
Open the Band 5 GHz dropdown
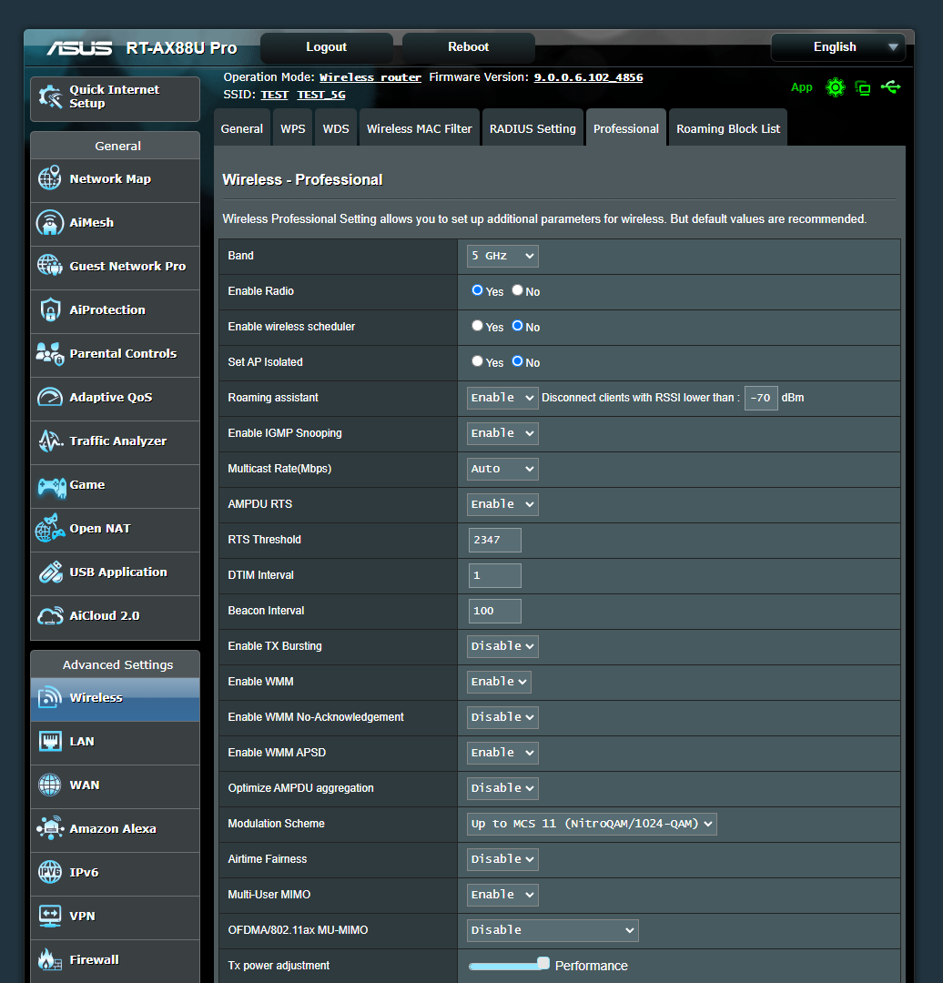[502, 256]
